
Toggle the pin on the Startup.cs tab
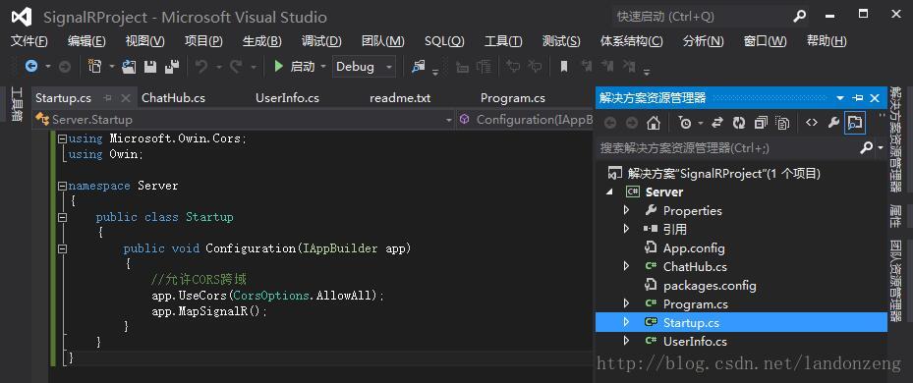click(x=107, y=98)
